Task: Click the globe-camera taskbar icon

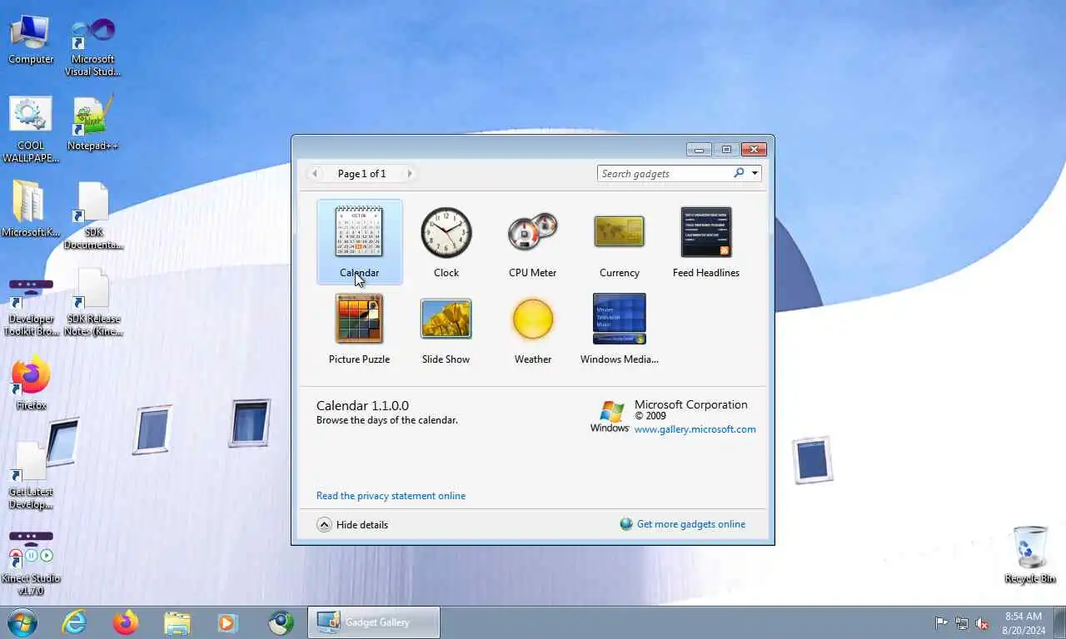Action: [x=281, y=622]
